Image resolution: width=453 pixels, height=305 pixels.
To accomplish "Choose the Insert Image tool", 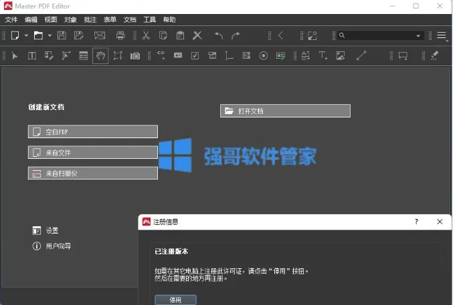I will (x=341, y=55).
